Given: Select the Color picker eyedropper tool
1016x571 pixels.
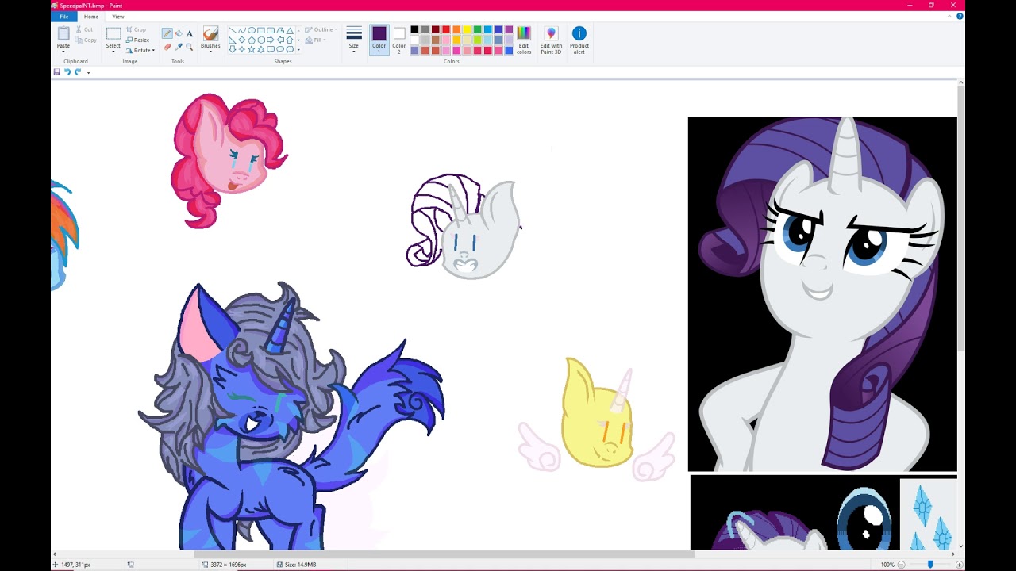Looking at the screenshot, I should pyautogui.click(x=179, y=47).
